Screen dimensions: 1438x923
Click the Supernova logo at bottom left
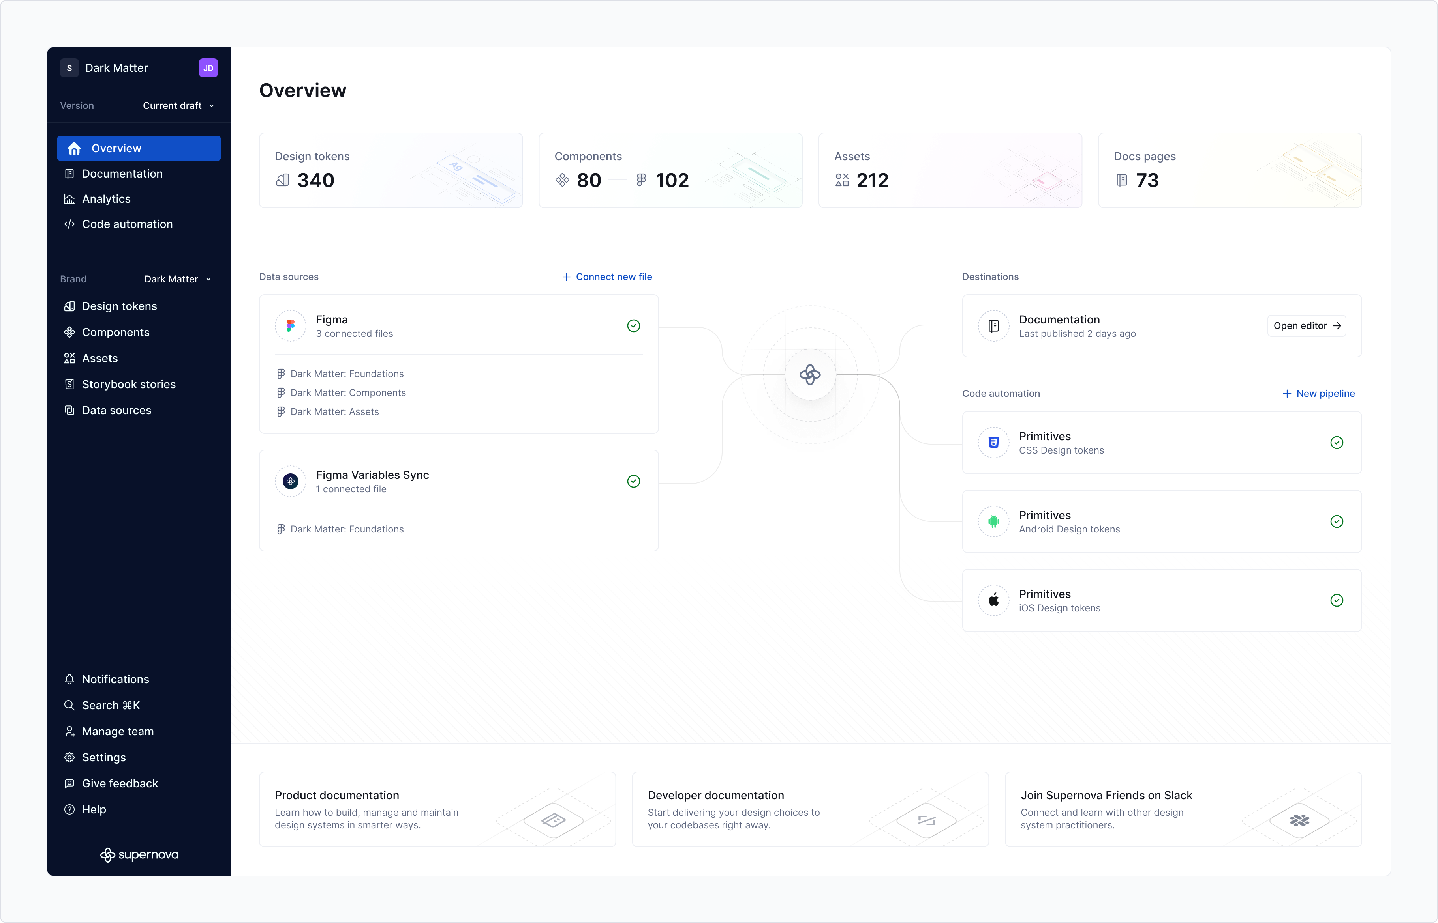(139, 854)
